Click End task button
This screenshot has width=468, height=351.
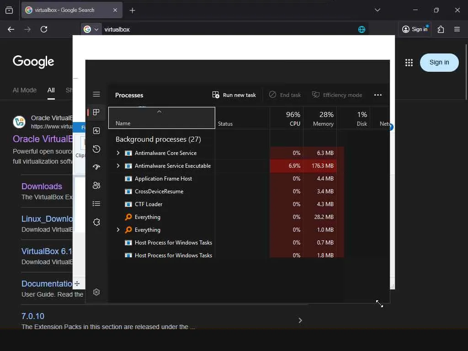pyautogui.click(x=285, y=95)
